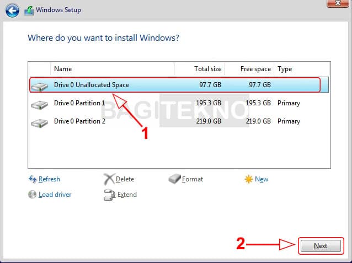Click the Extend link
The height and width of the screenshot is (263, 352).
[127, 194]
